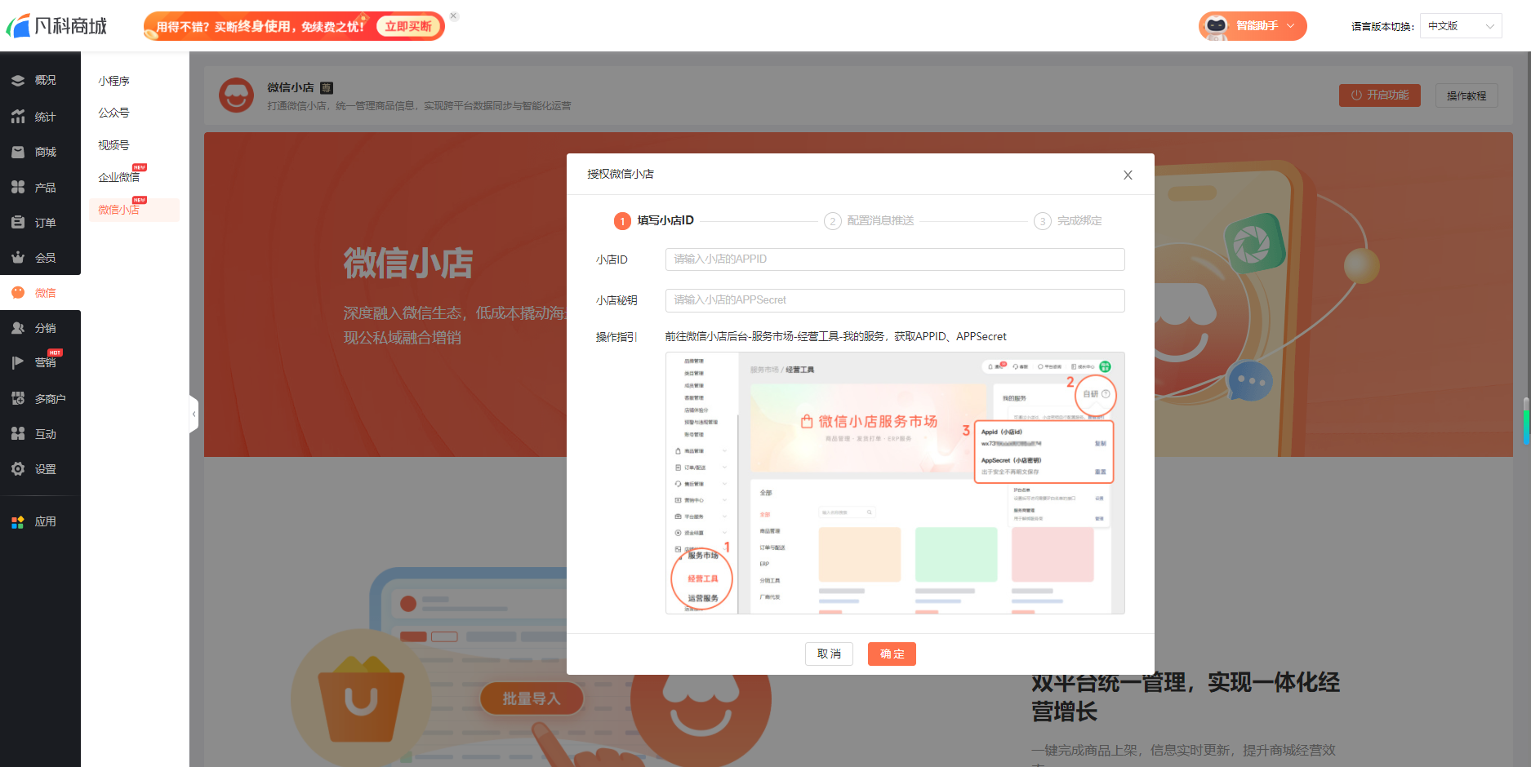Open the 会员 members crown icon

pos(18,257)
